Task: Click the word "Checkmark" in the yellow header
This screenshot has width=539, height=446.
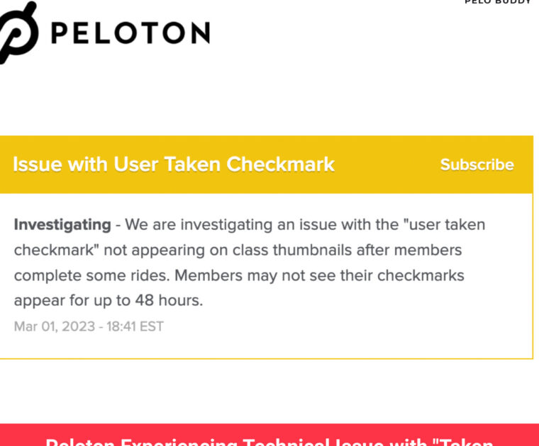Action: click(x=280, y=164)
